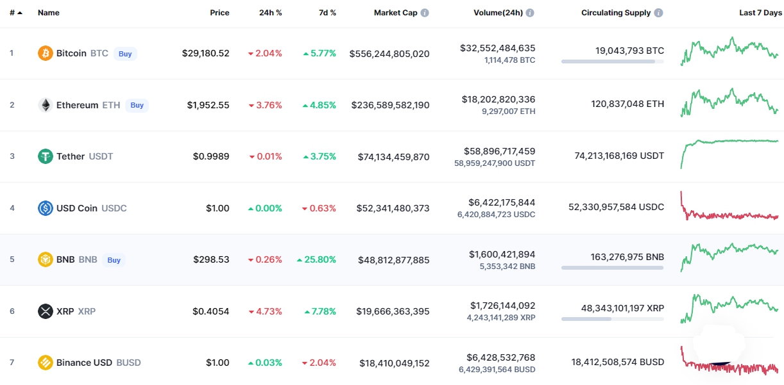
Task: Open the Volume(24h) info icon
Action: 530,13
